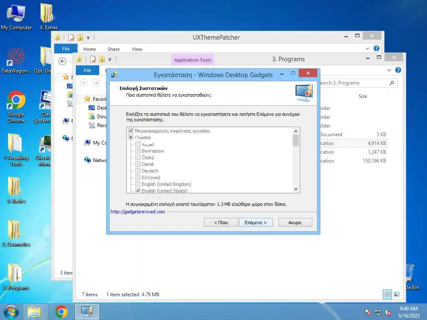This screenshot has width=427, height=320.
Task: Open the DataWagon desktop shortcut
Action: coord(16,60)
